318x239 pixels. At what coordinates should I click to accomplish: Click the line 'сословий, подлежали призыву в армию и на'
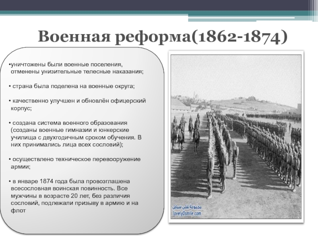click(74, 203)
